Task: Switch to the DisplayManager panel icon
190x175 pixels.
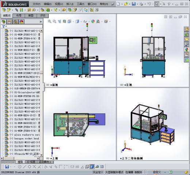Action: [22, 22]
